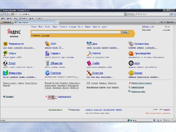
Task: Click the Справки book icon
Action: 47,53
